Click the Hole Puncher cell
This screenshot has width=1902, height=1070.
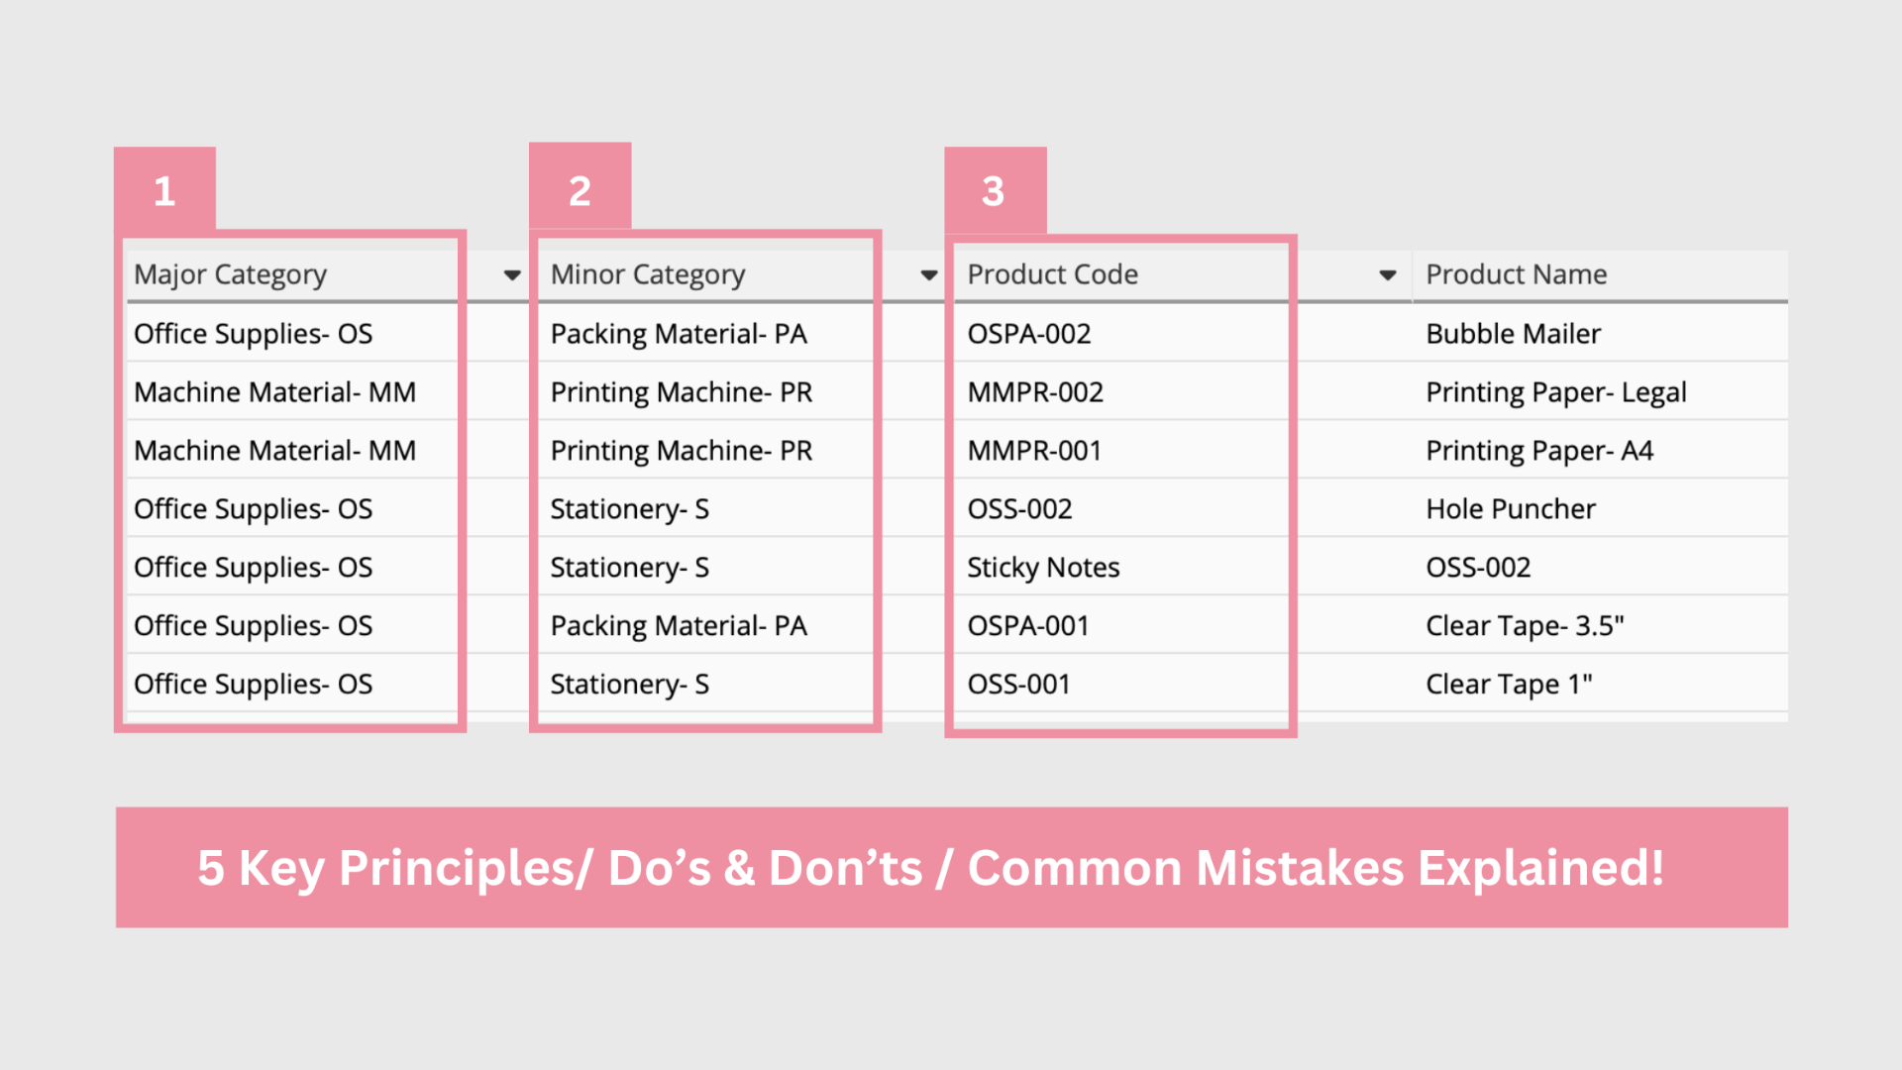point(1511,509)
